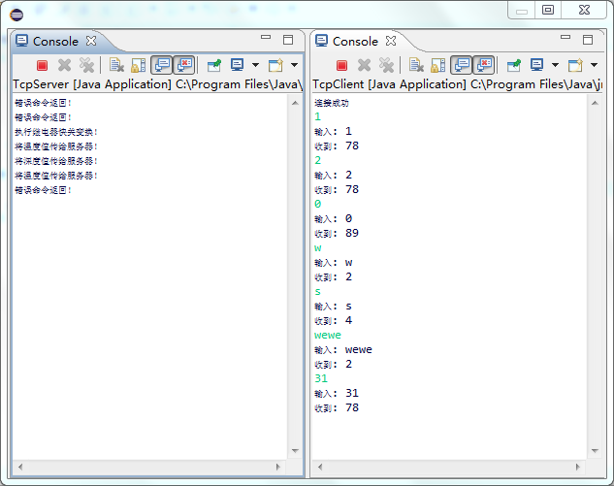Click scroll down arrow in TcpClient console

[595, 451]
